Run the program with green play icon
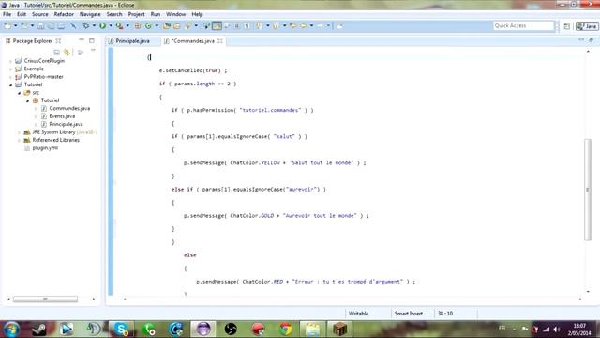600x338 pixels. (102, 26)
